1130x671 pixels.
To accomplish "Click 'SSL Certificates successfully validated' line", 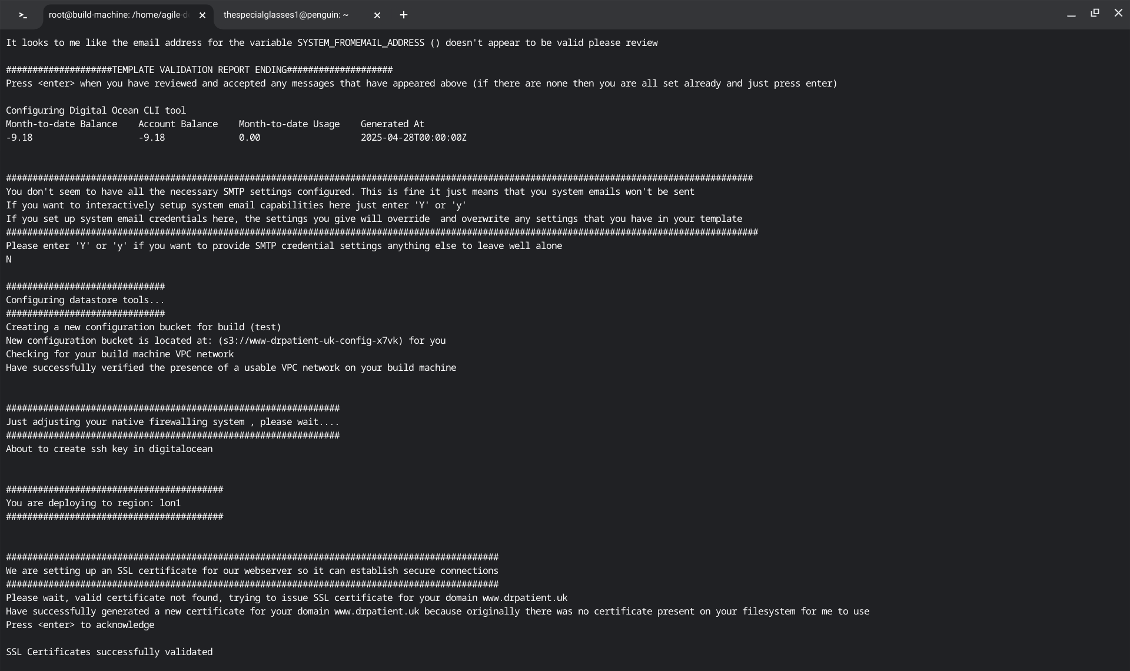I will pos(109,652).
